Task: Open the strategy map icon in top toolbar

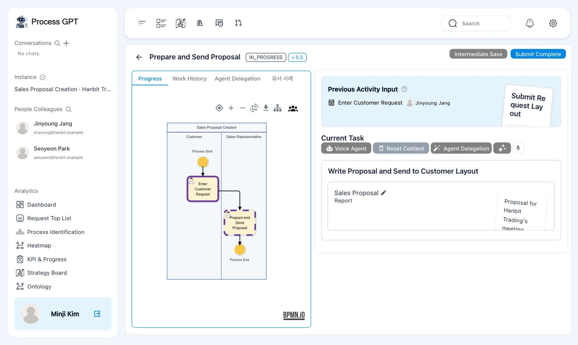Action: coord(181,23)
